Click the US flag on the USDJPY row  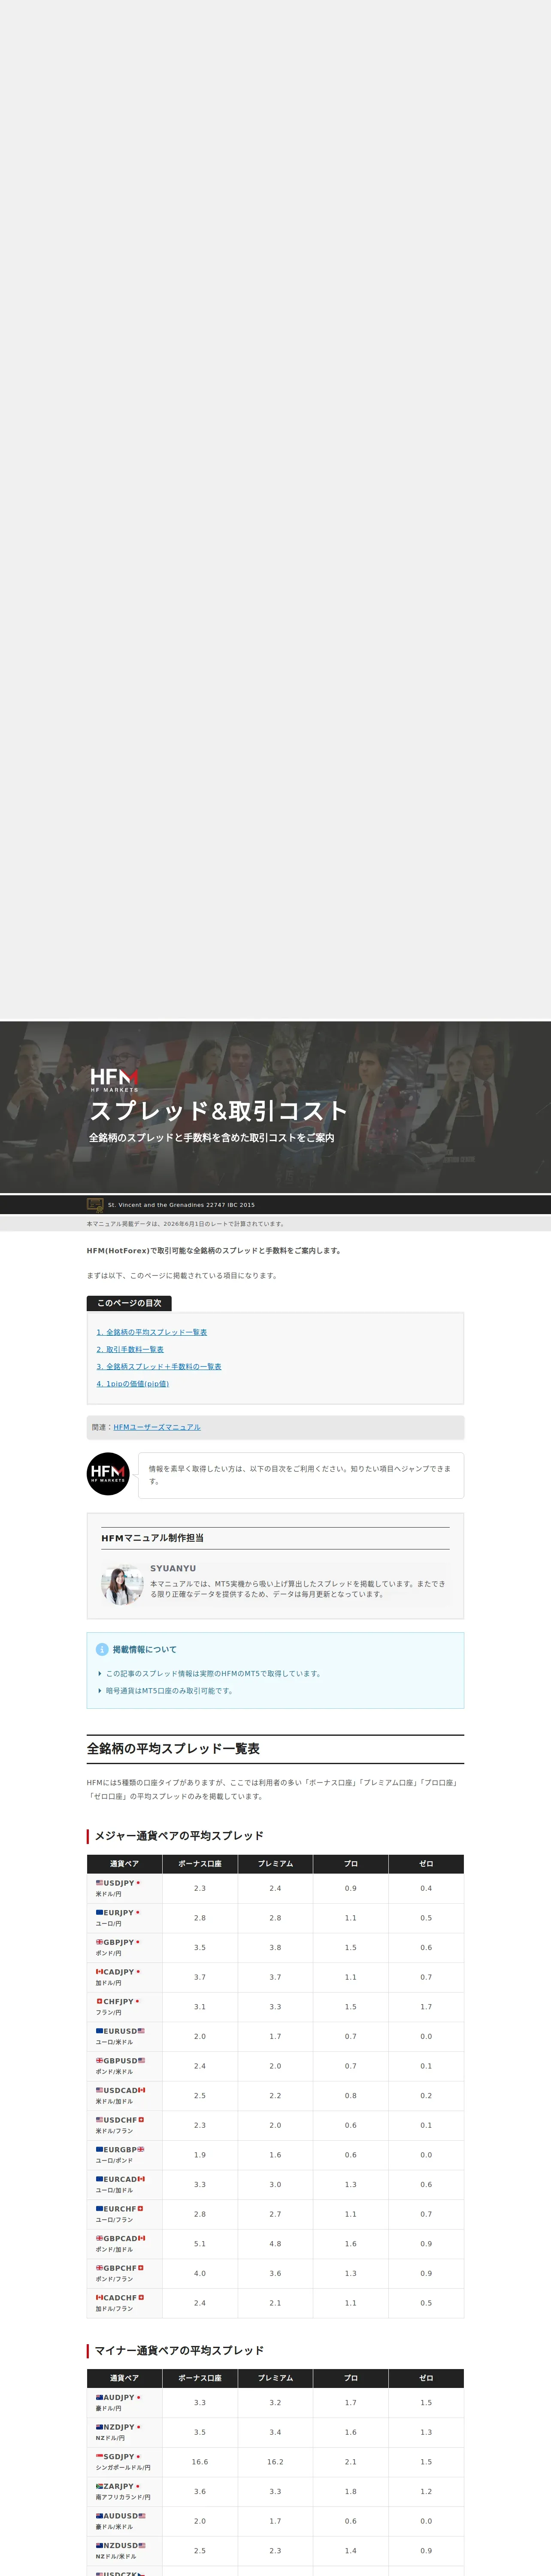point(100,1883)
